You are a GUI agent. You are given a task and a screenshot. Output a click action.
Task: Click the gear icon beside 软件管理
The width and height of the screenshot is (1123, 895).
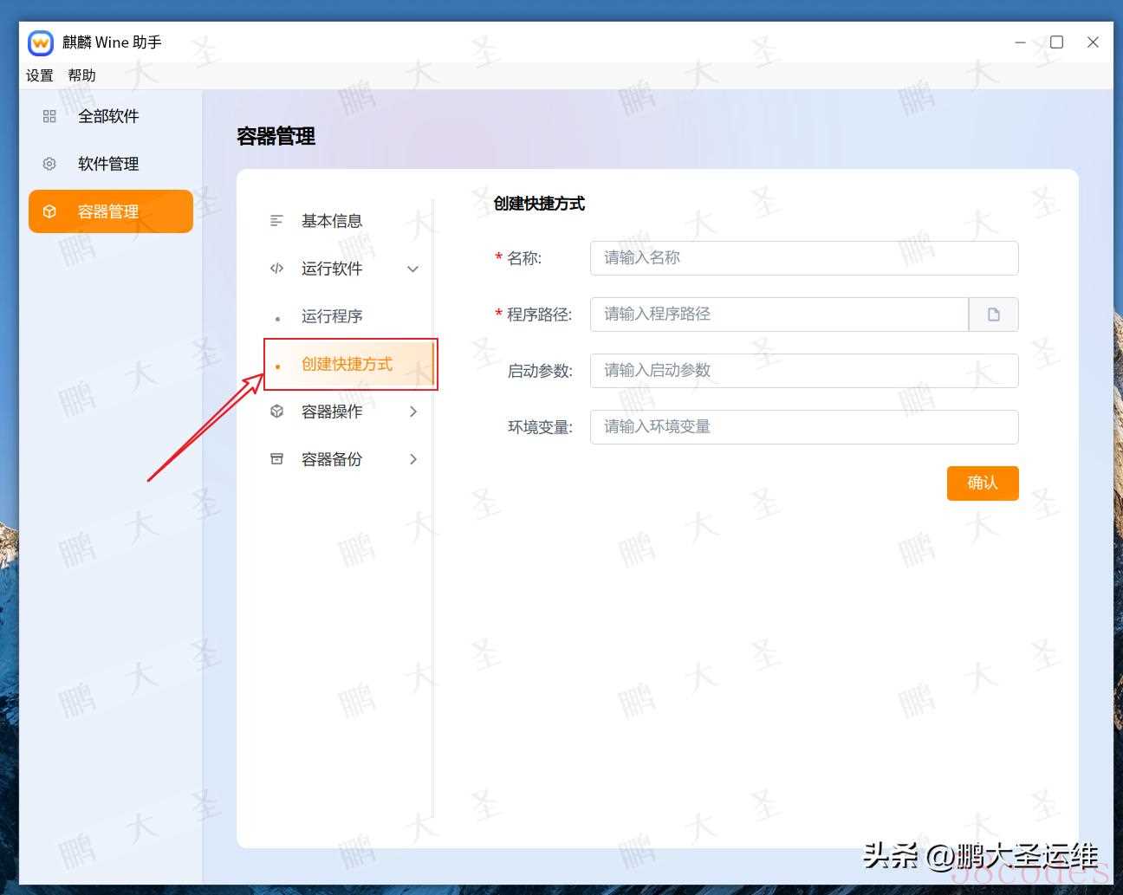pos(49,164)
